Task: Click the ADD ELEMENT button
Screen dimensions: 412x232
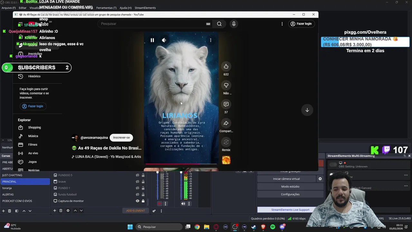Action: click(136, 211)
